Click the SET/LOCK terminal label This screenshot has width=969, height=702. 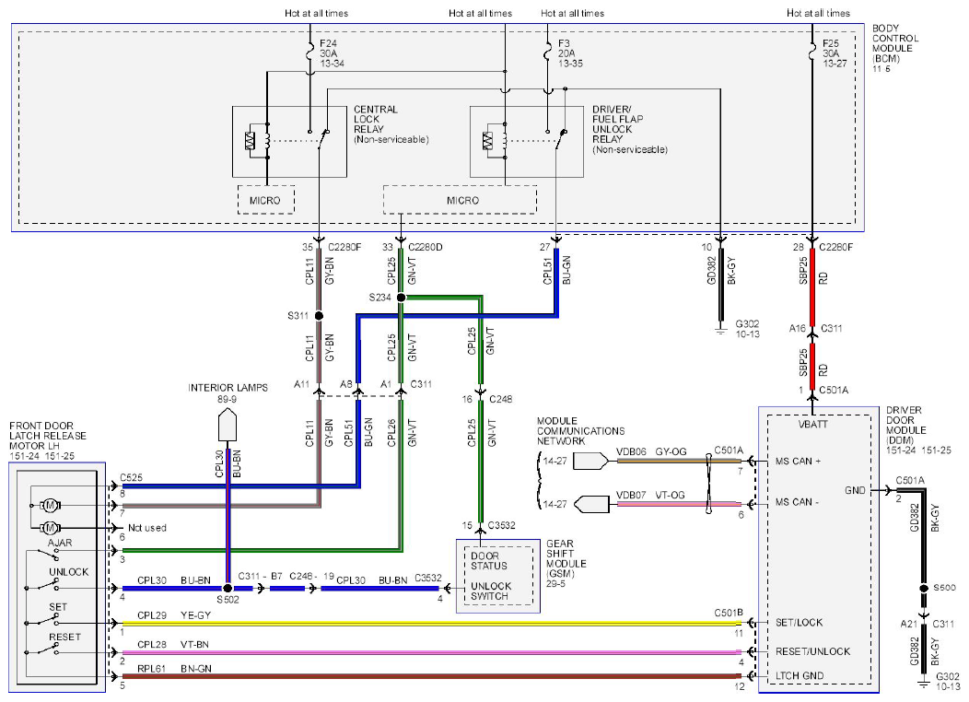point(799,622)
